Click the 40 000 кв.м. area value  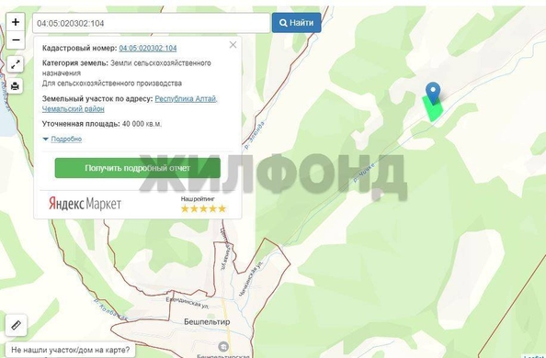(142, 124)
